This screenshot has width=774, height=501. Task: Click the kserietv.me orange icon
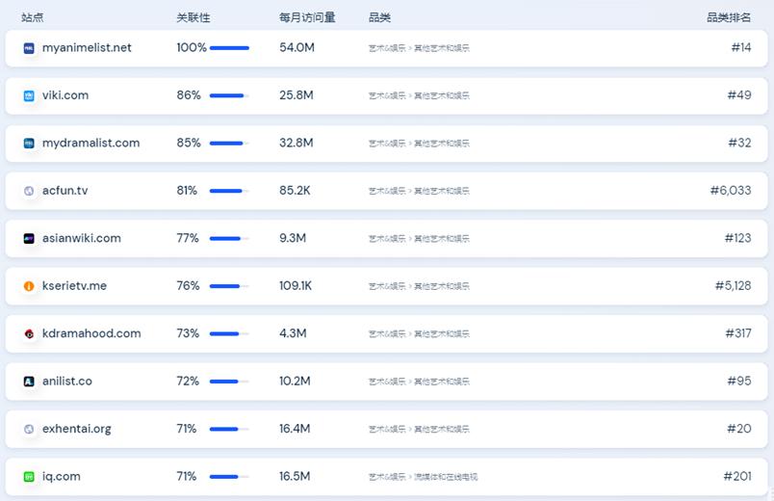coord(29,286)
